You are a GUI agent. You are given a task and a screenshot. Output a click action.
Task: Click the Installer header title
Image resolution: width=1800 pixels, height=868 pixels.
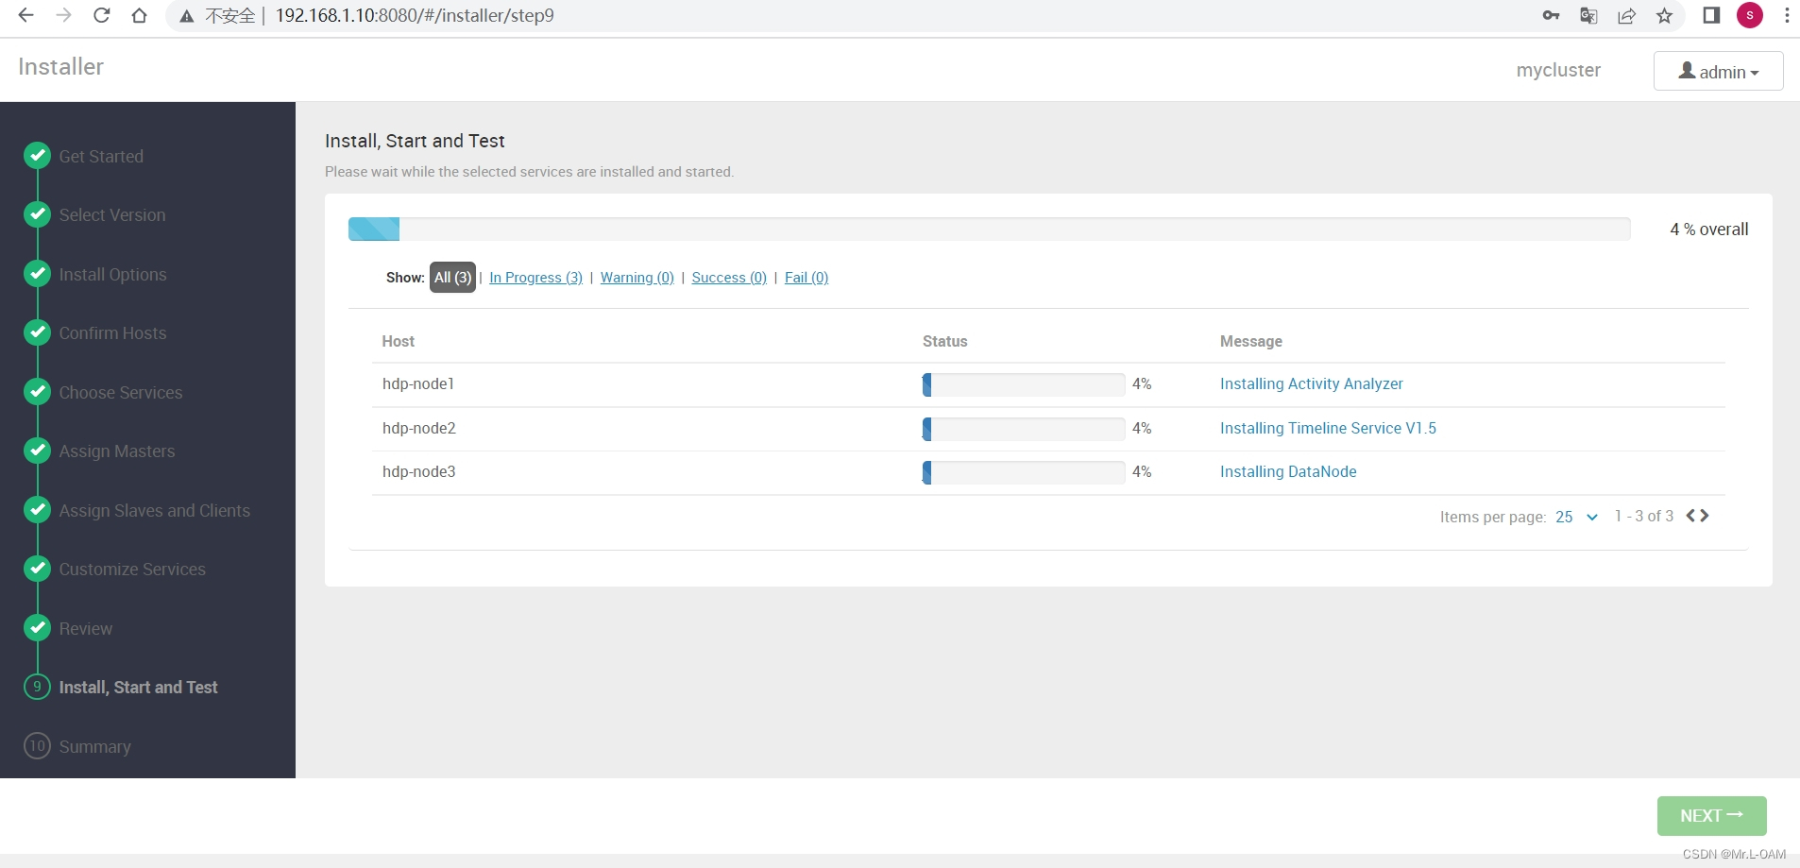point(60,67)
